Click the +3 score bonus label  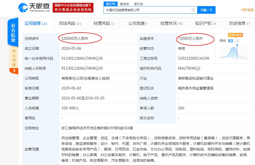[x=236, y=41]
